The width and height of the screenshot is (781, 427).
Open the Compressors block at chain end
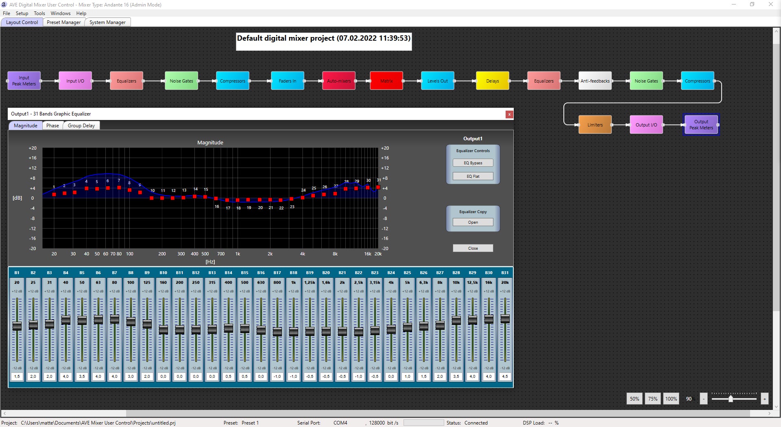click(698, 81)
